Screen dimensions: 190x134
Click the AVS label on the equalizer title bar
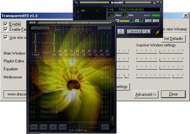pyautogui.click(x=32, y=23)
